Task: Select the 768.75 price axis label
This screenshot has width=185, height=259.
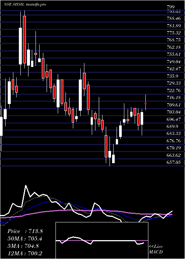Action: pos(174,40)
